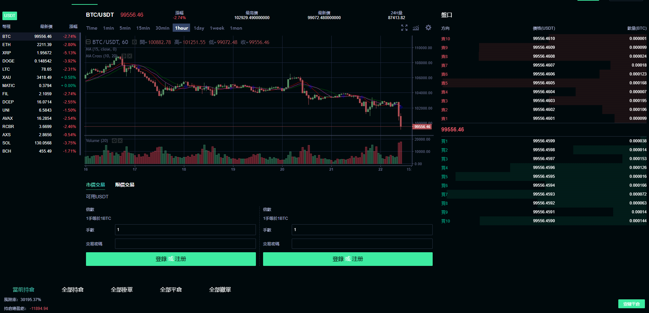Switch chart interval to 15min
The image size is (649, 313).
[x=143, y=28]
